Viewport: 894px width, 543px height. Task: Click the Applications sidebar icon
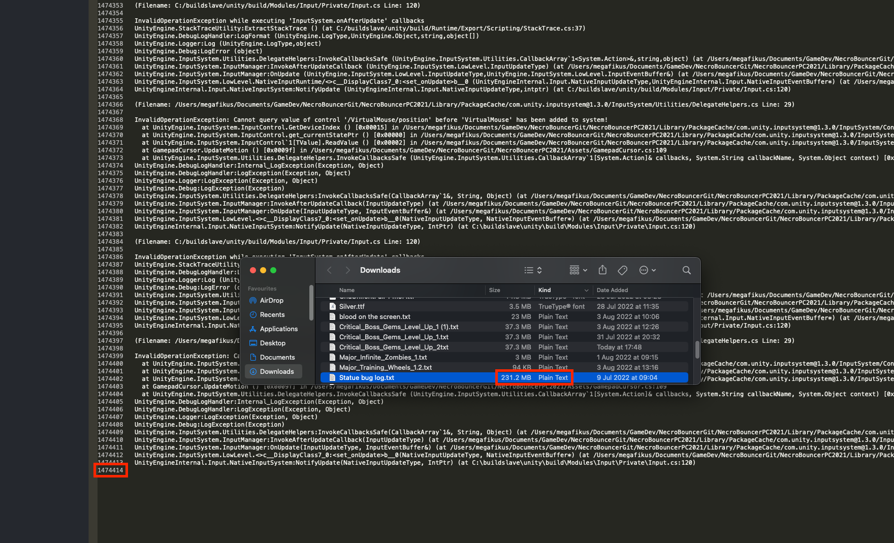[x=253, y=329]
